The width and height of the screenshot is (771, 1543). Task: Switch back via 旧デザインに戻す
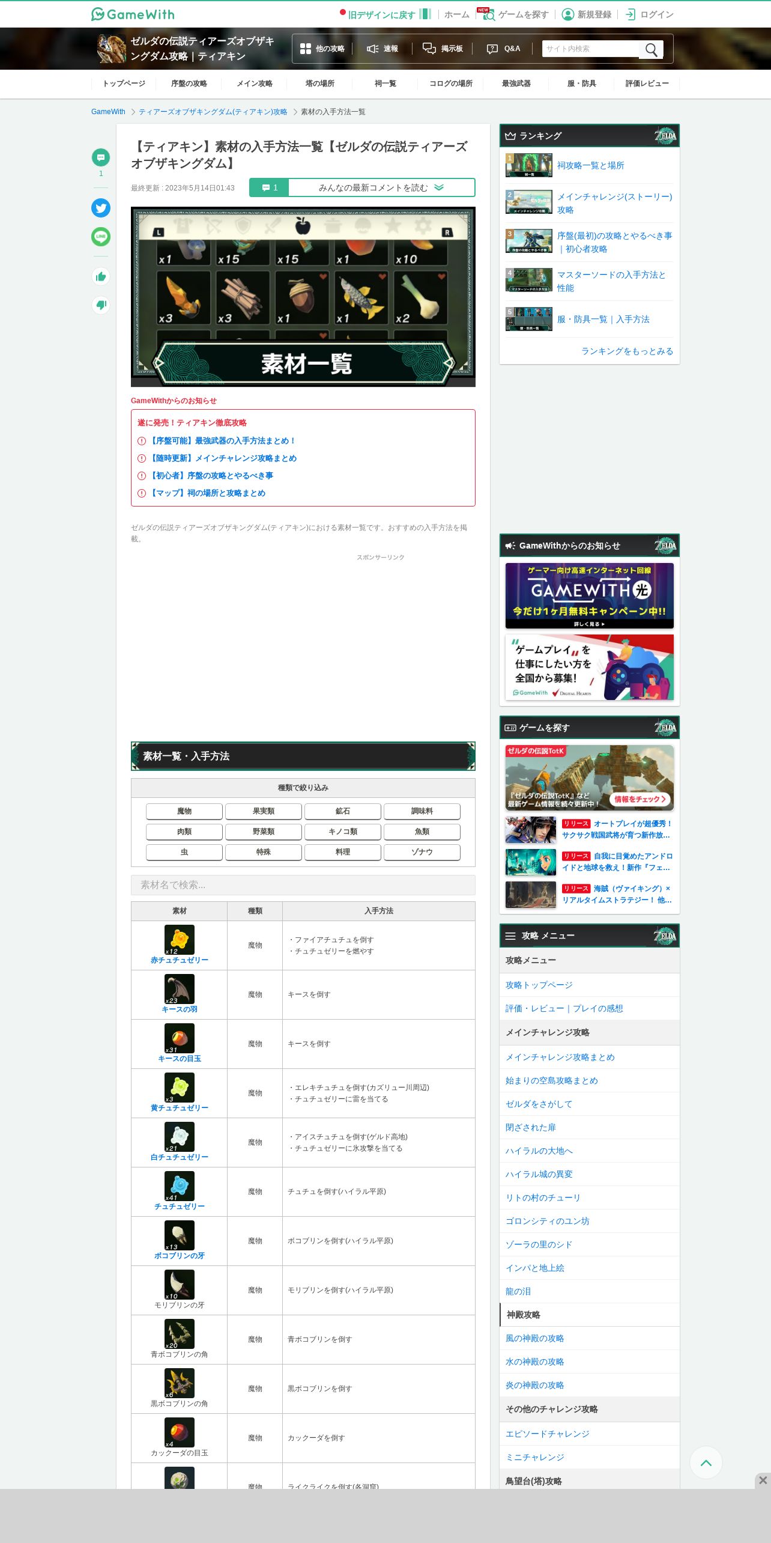click(x=385, y=14)
